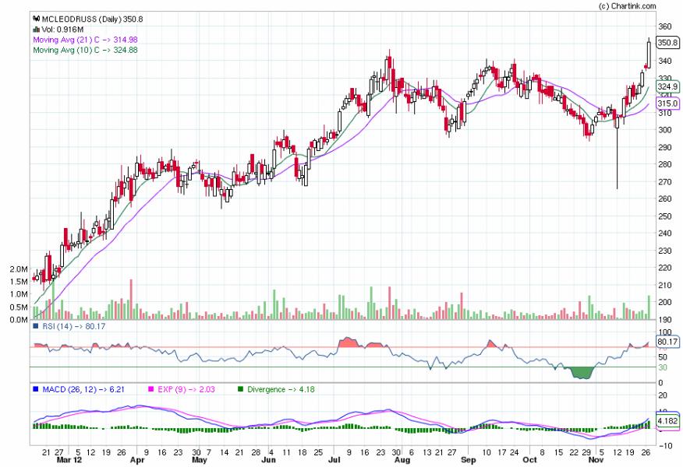Viewport: 683px width, 467px height.
Task: Click the Sep month label on date axis
Action: click(469, 460)
